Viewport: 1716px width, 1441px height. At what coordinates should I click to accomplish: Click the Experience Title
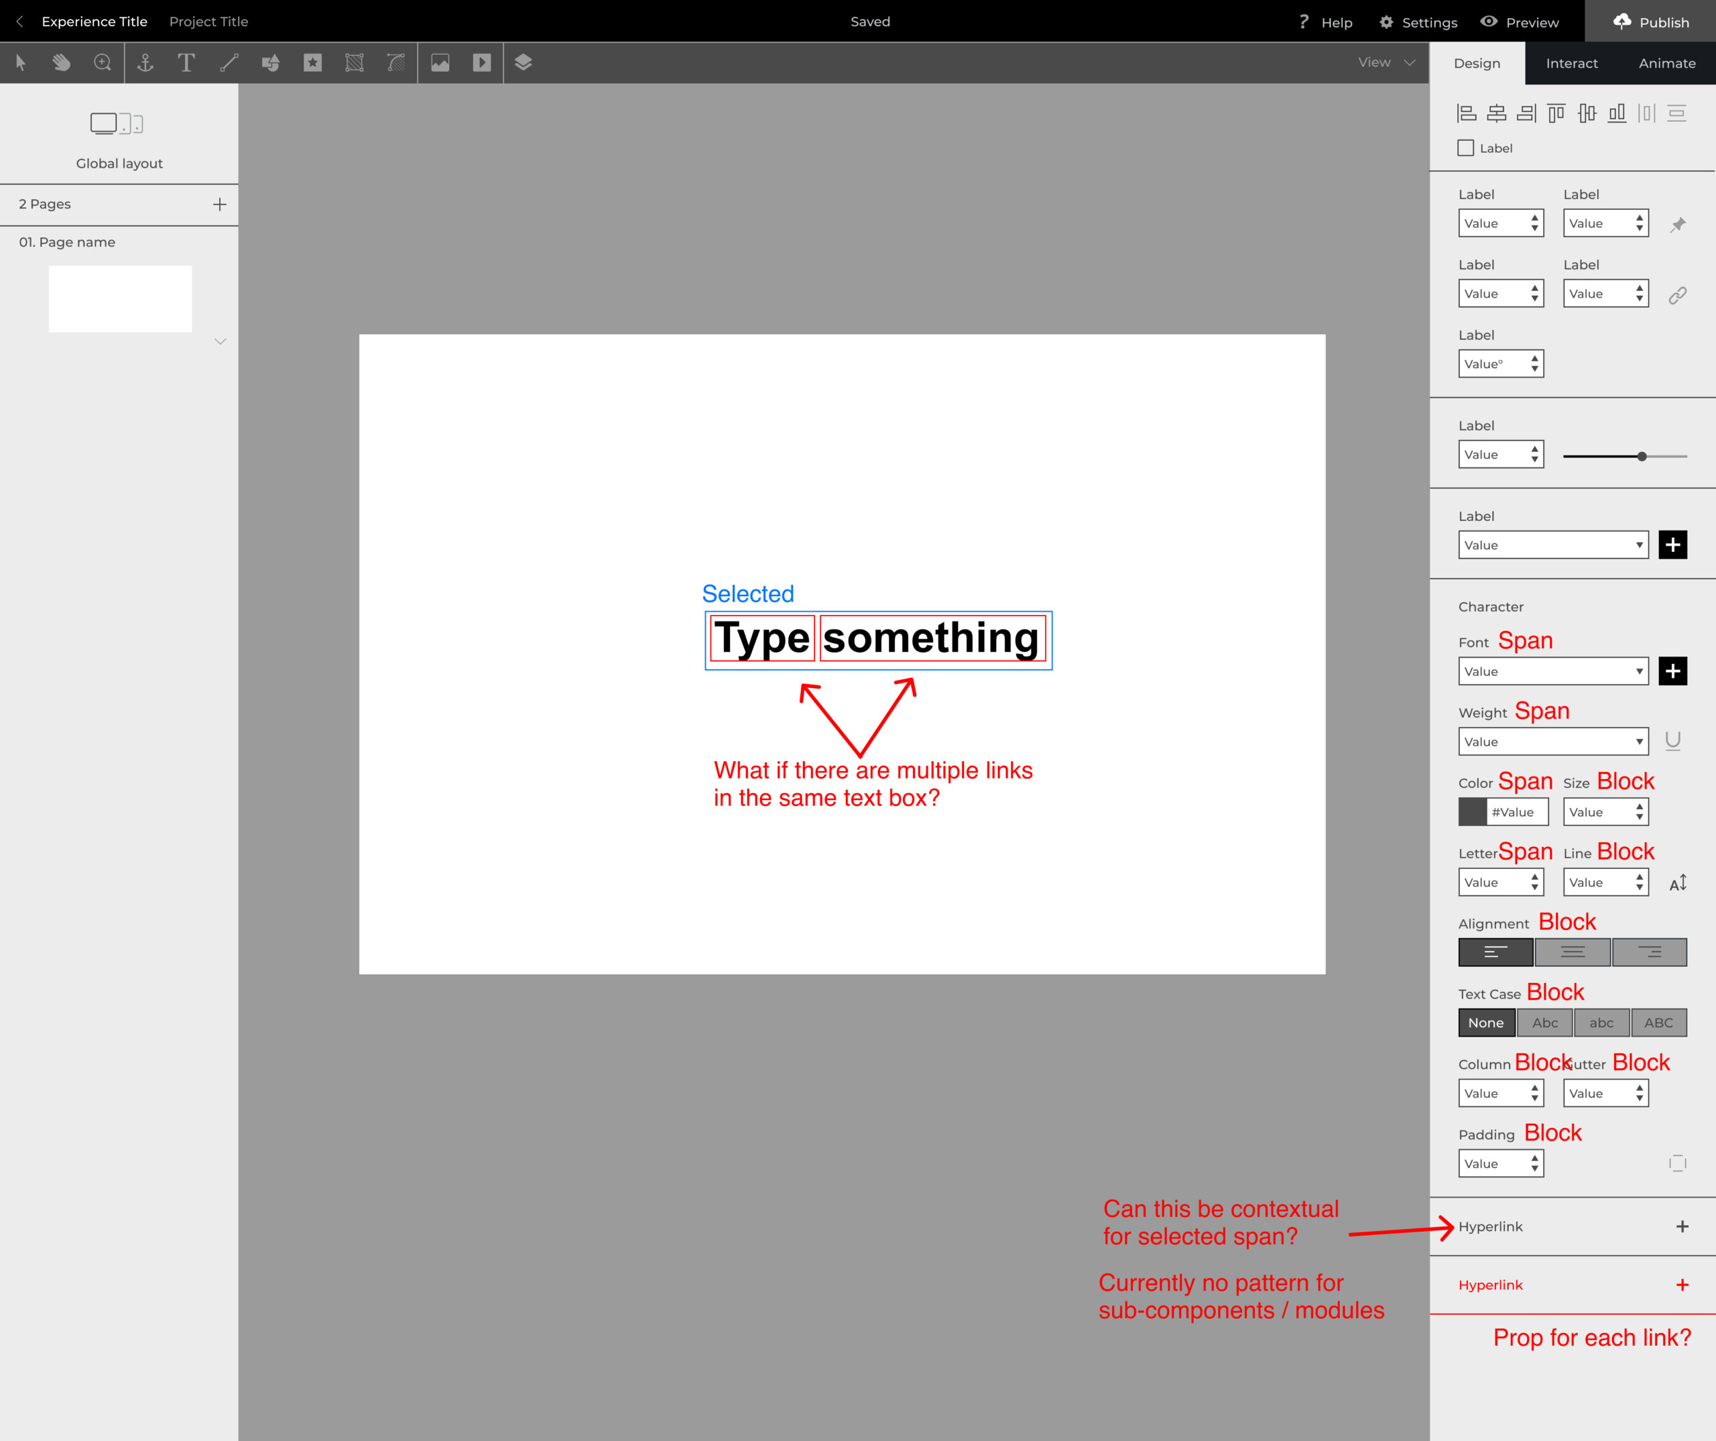click(x=95, y=21)
